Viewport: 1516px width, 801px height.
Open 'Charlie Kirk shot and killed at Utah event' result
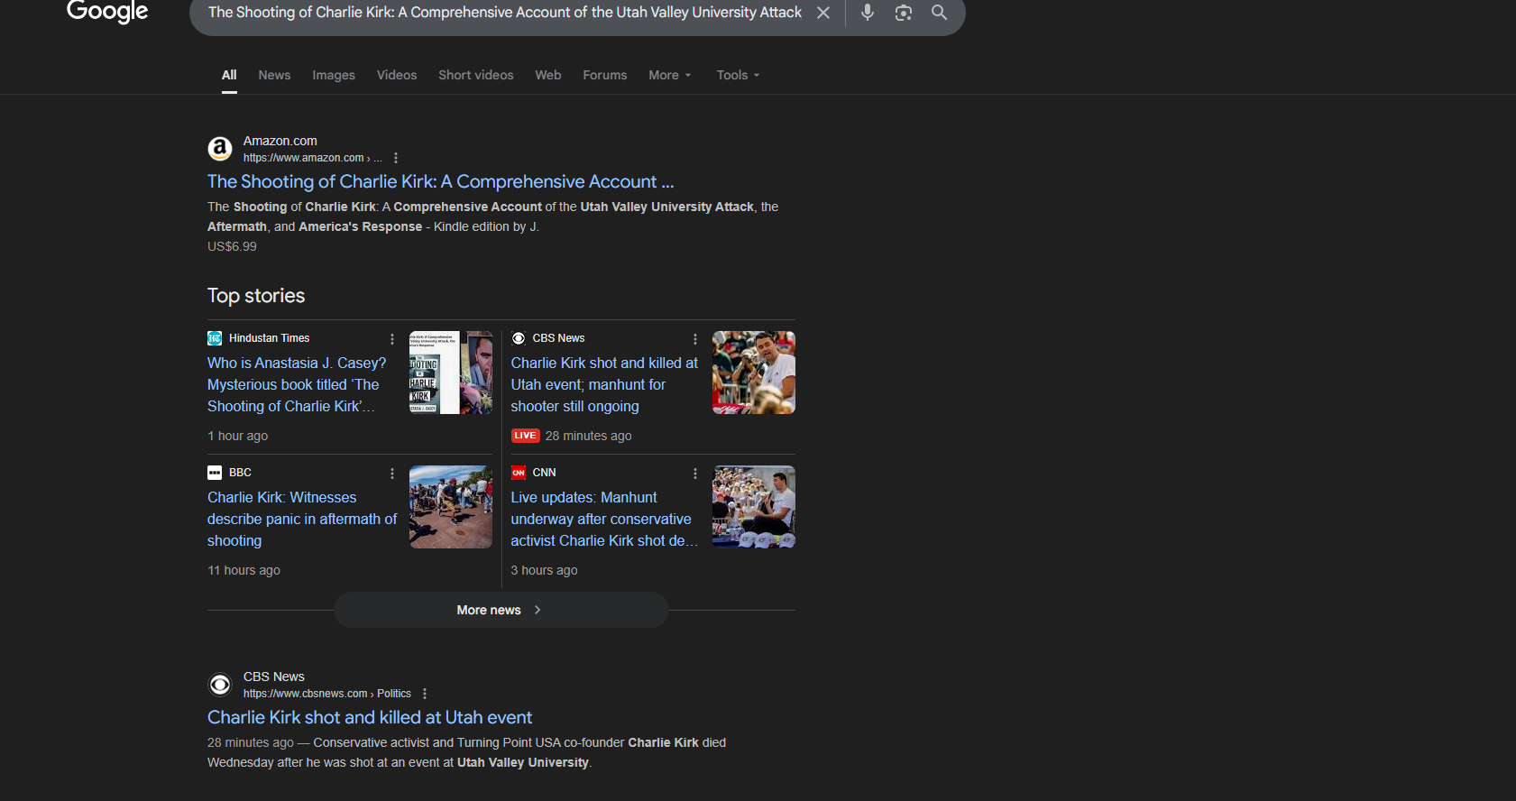click(370, 717)
